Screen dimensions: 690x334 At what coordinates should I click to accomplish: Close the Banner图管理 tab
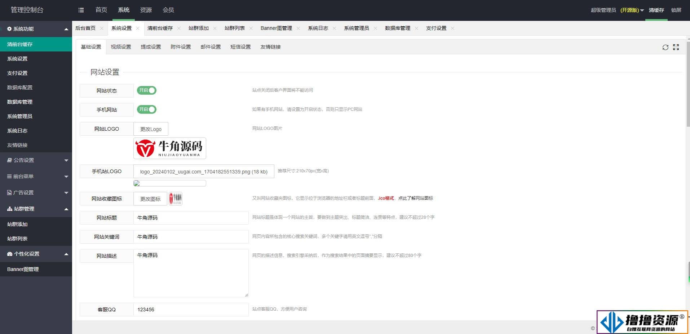tap(298, 28)
